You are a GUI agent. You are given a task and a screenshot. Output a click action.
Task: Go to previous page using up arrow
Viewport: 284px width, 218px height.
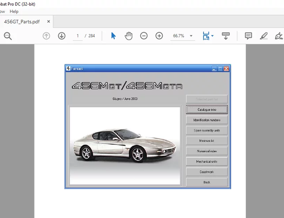click(x=46, y=36)
